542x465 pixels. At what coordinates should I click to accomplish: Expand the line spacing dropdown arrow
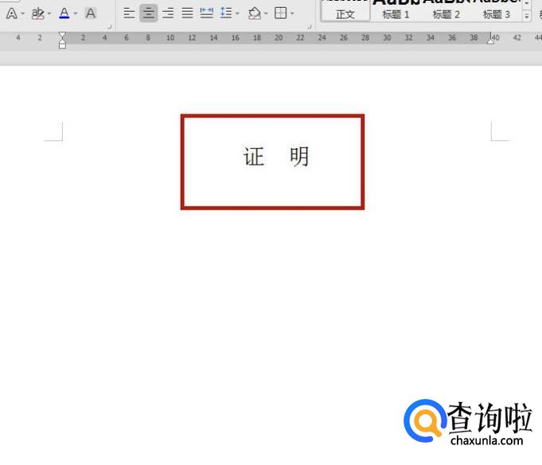coord(237,14)
